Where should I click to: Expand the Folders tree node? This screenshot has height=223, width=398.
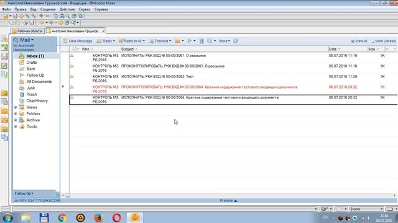point(16,114)
